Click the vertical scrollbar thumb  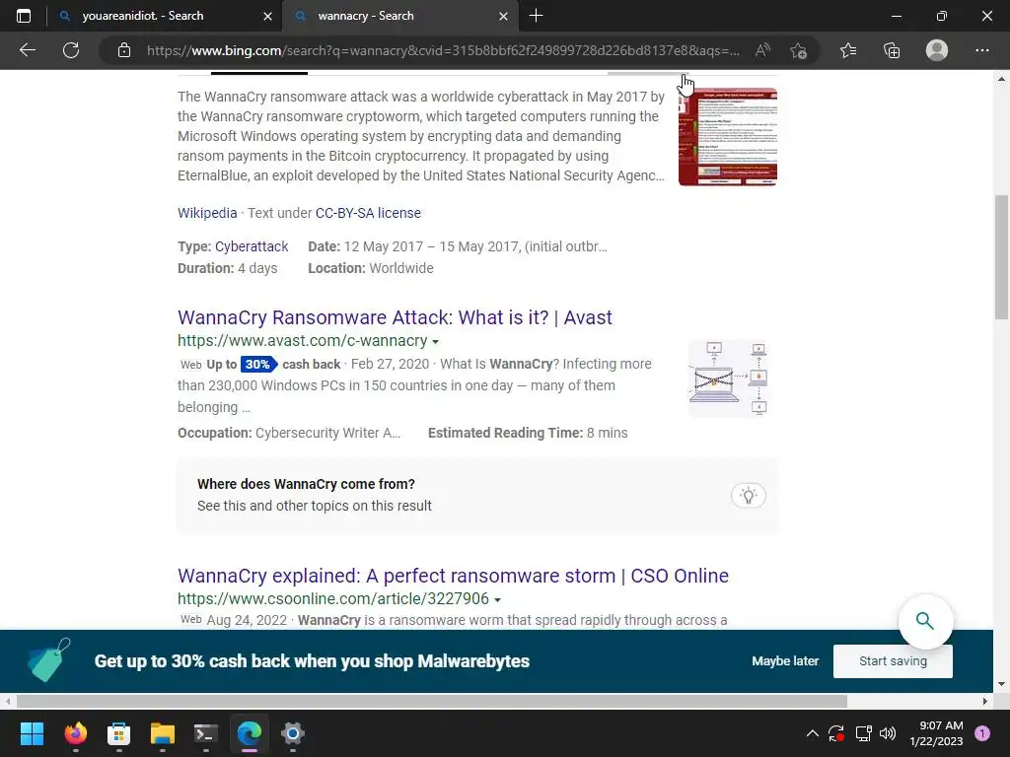click(x=1001, y=257)
